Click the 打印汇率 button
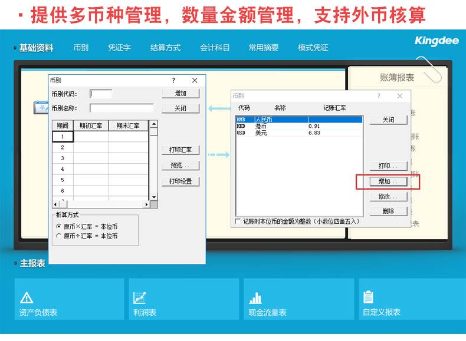 180,150
